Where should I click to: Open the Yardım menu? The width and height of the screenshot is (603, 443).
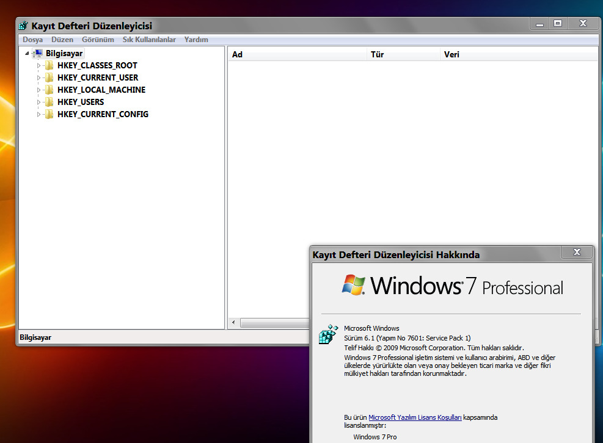coord(196,40)
